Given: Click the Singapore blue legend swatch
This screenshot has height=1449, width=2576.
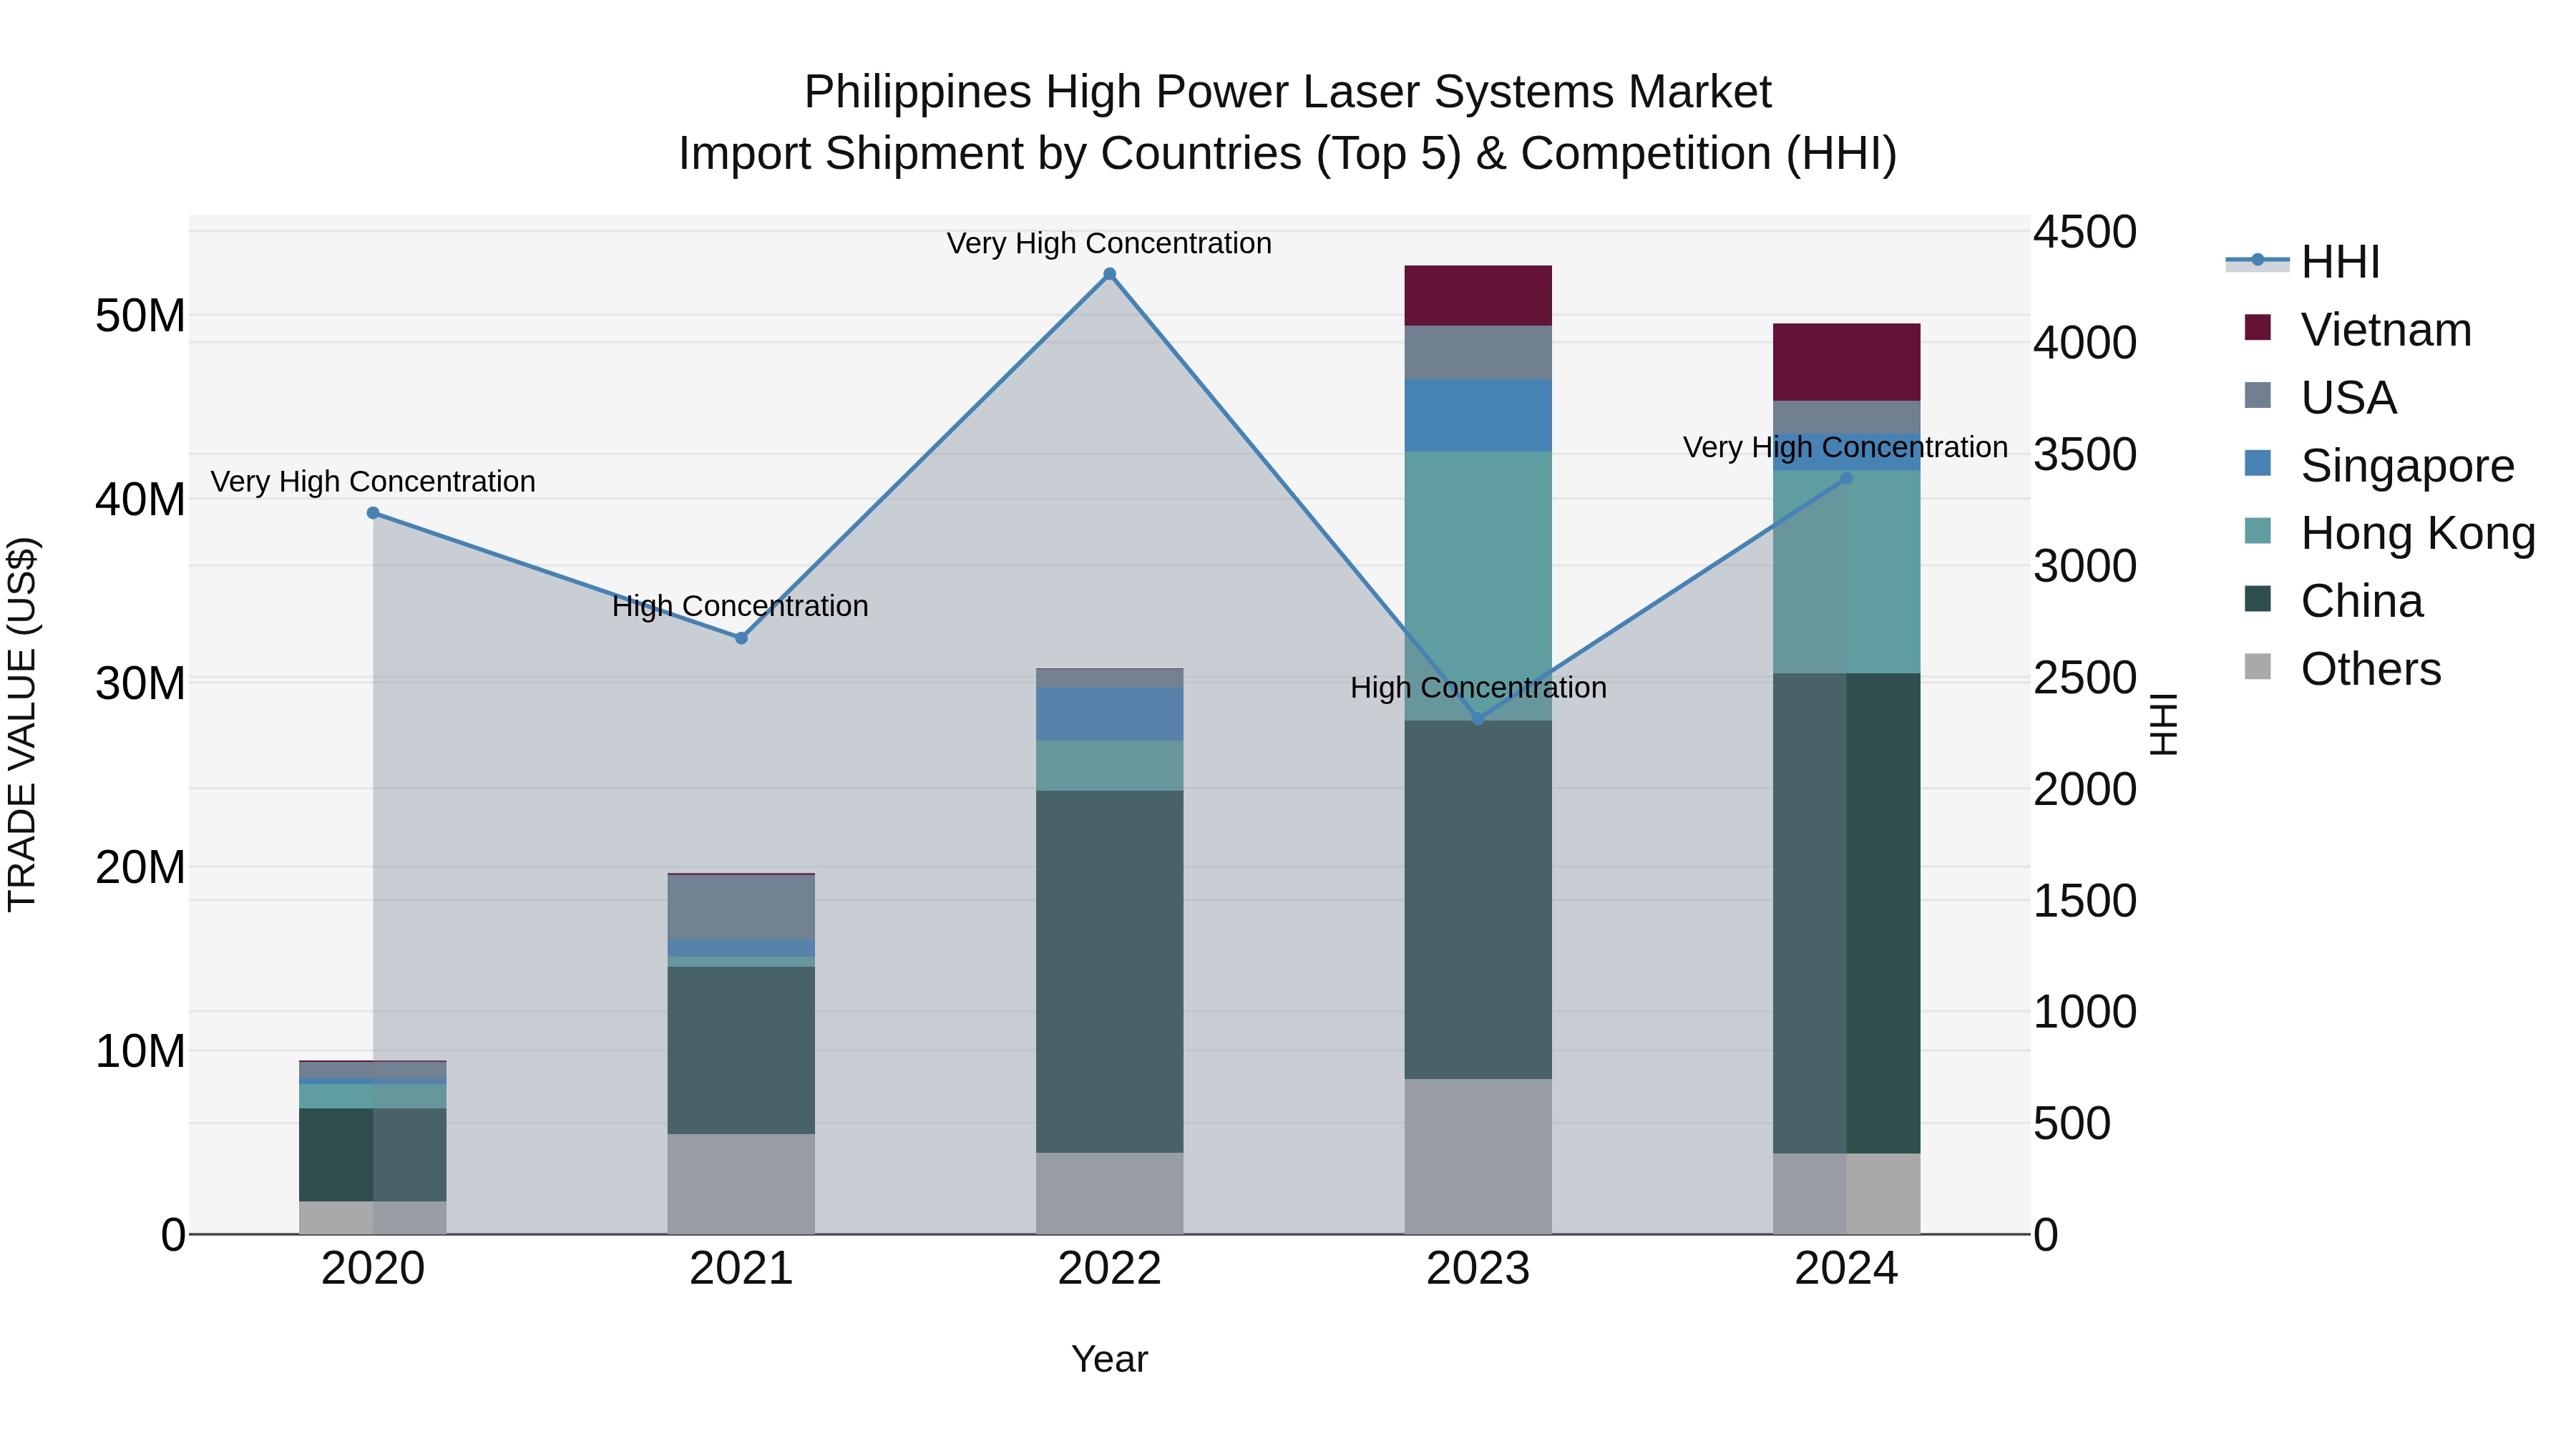Looking at the screenshot, I should [2257, 463].
